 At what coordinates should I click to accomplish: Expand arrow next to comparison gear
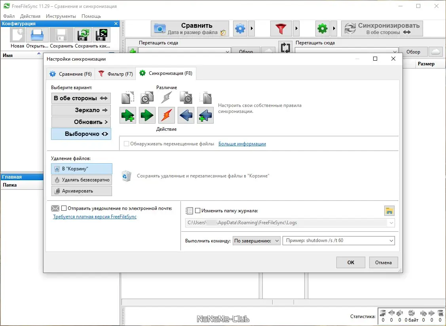coord(251,29)
